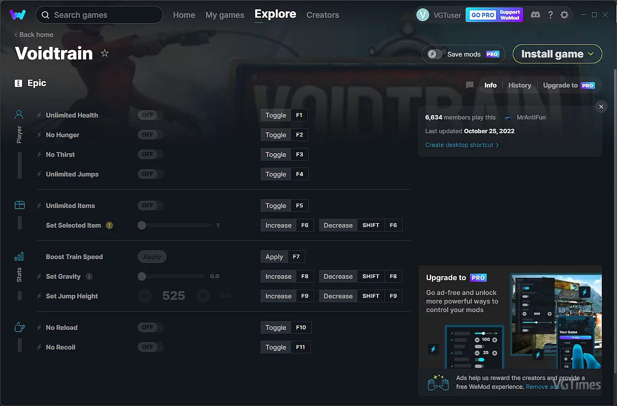Click the GO PRO button
This screenshot has width=617, height=406.
[483, 15]
